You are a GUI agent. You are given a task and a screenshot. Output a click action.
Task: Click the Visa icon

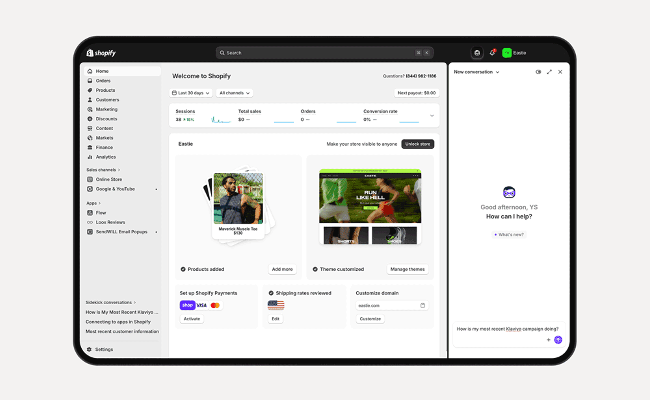202,305
